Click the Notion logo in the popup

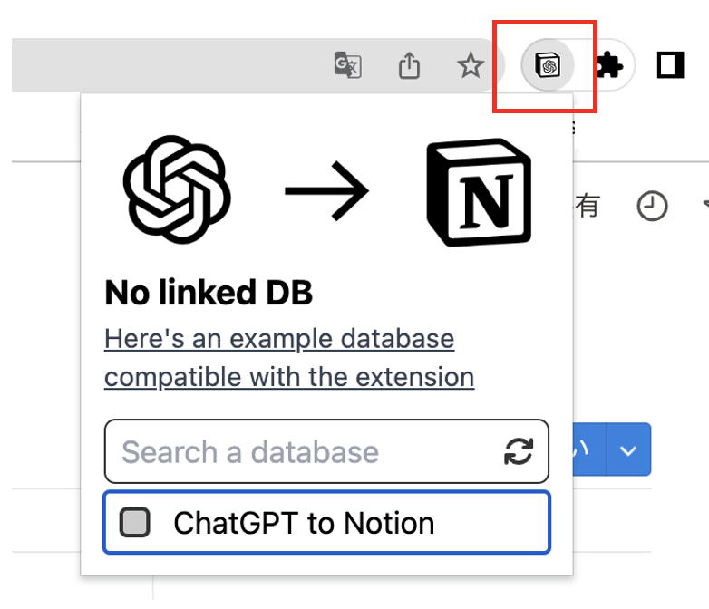point(479,193)
